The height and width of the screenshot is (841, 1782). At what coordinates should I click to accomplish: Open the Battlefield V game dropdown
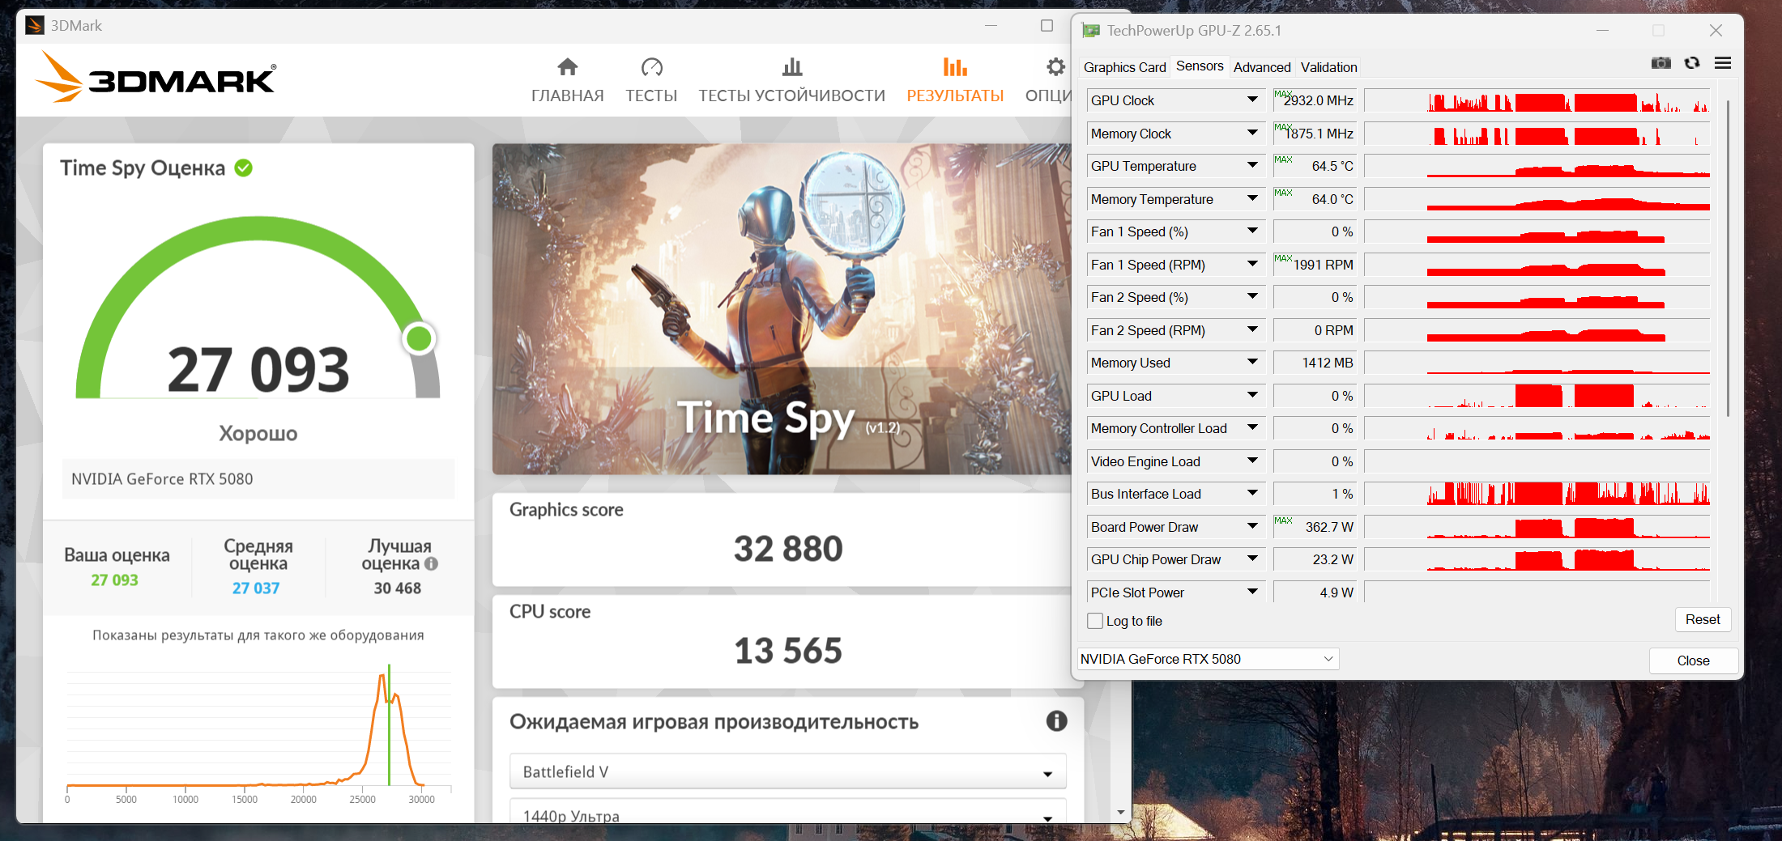tap(787, 771)
